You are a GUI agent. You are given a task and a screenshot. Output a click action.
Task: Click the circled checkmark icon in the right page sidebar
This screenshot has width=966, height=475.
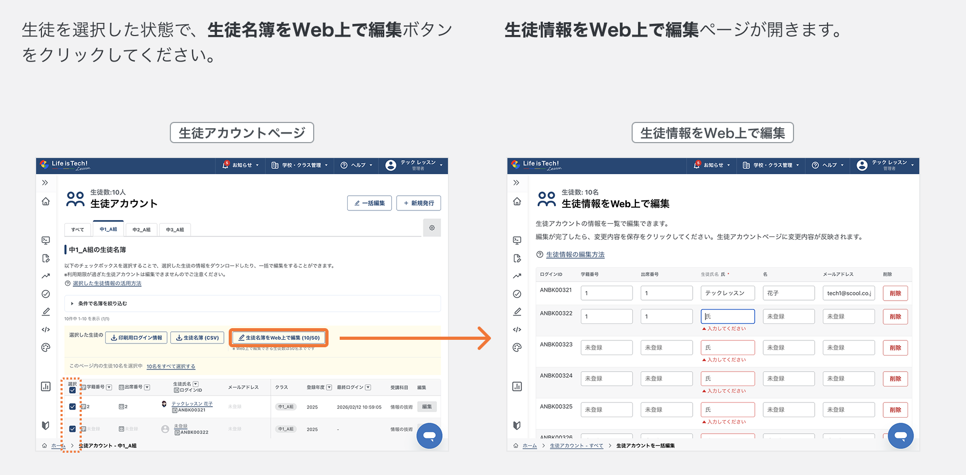[x=517, y=294]
